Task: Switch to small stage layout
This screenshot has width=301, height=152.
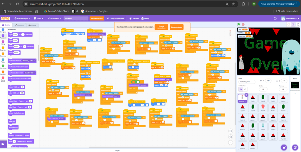Action: (289, 24)
